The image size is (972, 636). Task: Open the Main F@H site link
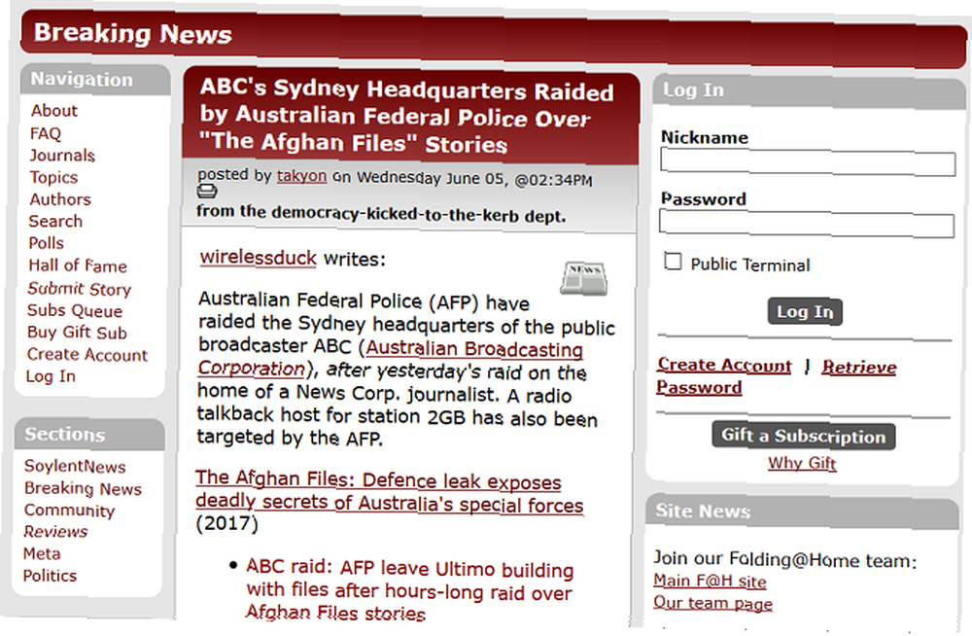click(710, 582)
